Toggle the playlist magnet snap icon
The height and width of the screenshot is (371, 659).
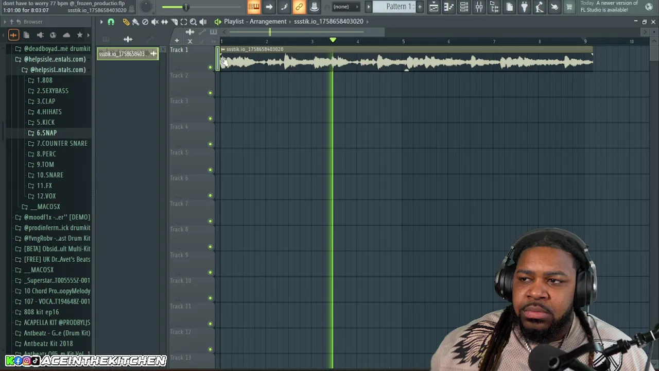111,22
